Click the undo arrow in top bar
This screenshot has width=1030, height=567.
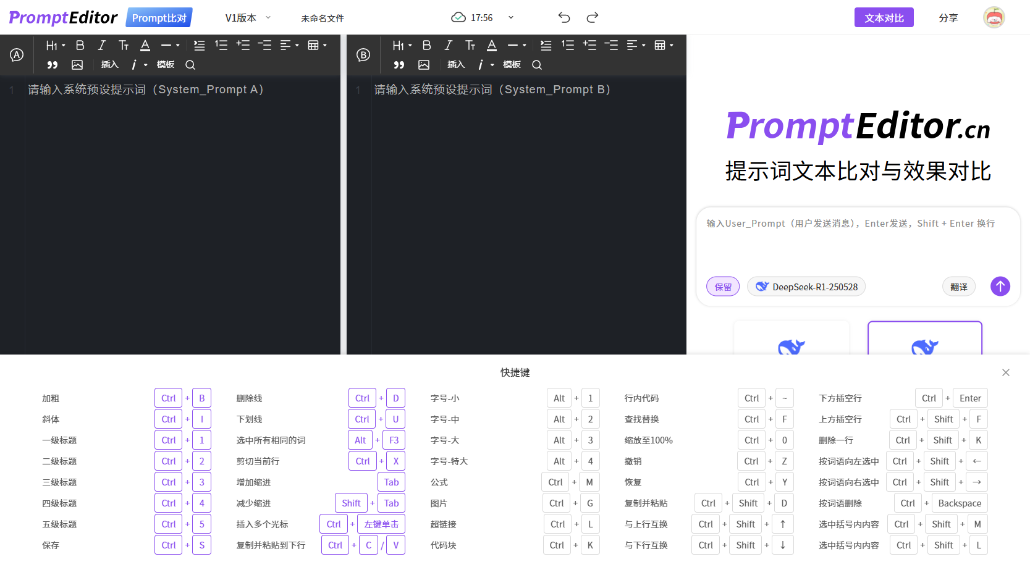[564, 17]
